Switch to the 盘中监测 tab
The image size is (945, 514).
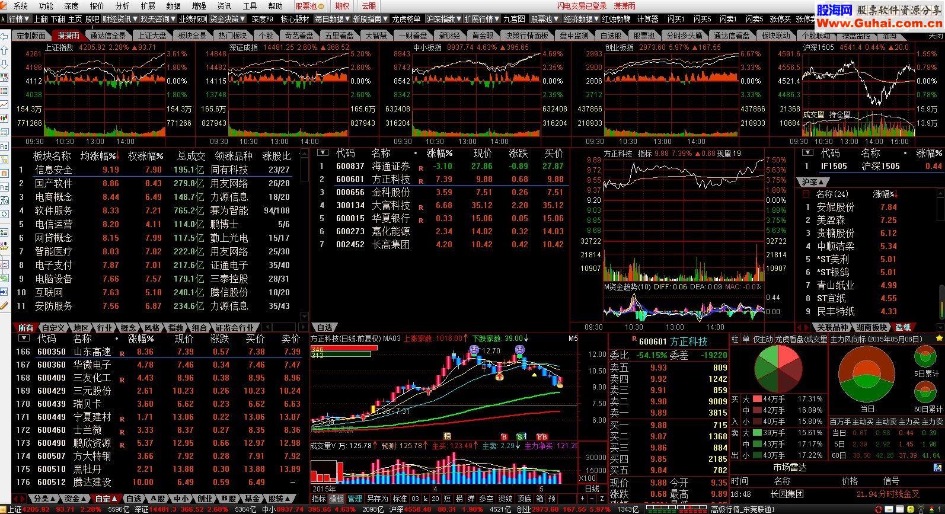tap(574, 36)
